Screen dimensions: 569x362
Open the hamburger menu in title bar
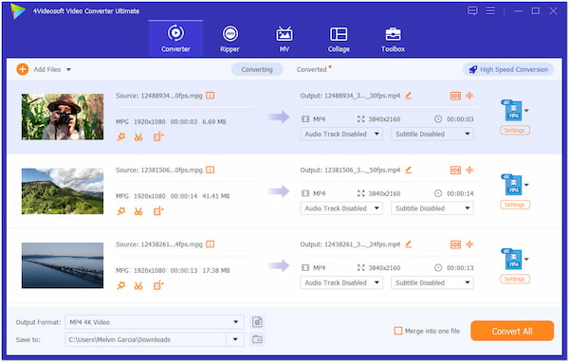coord(490,10)
